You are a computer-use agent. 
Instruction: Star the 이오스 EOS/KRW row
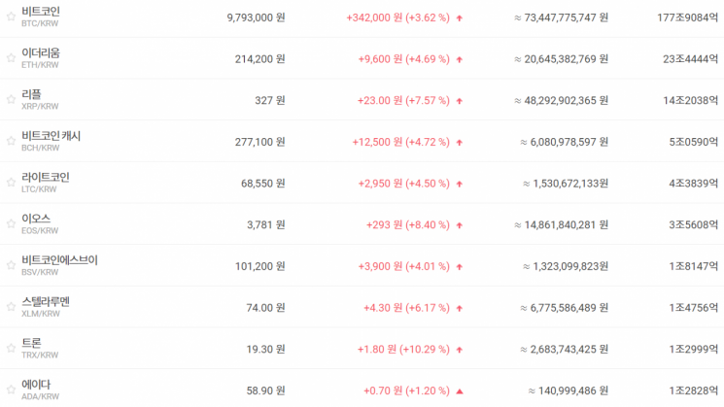tap(11, 224)
